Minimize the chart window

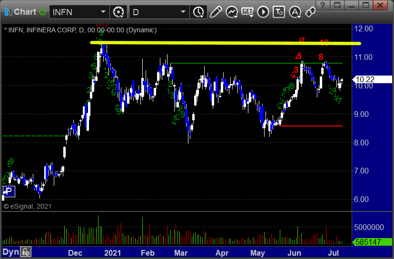click(x=352, y=5)
